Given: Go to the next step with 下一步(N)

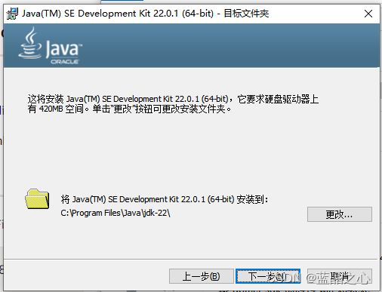Looking at the screenshot, I should 268,276.
